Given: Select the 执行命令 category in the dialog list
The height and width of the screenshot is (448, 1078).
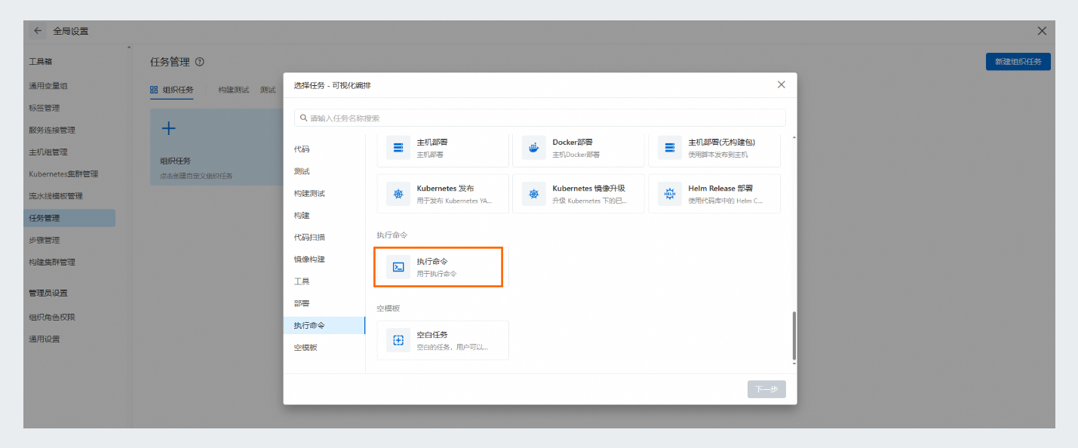Looking at the screenshot, I should 324,325.
